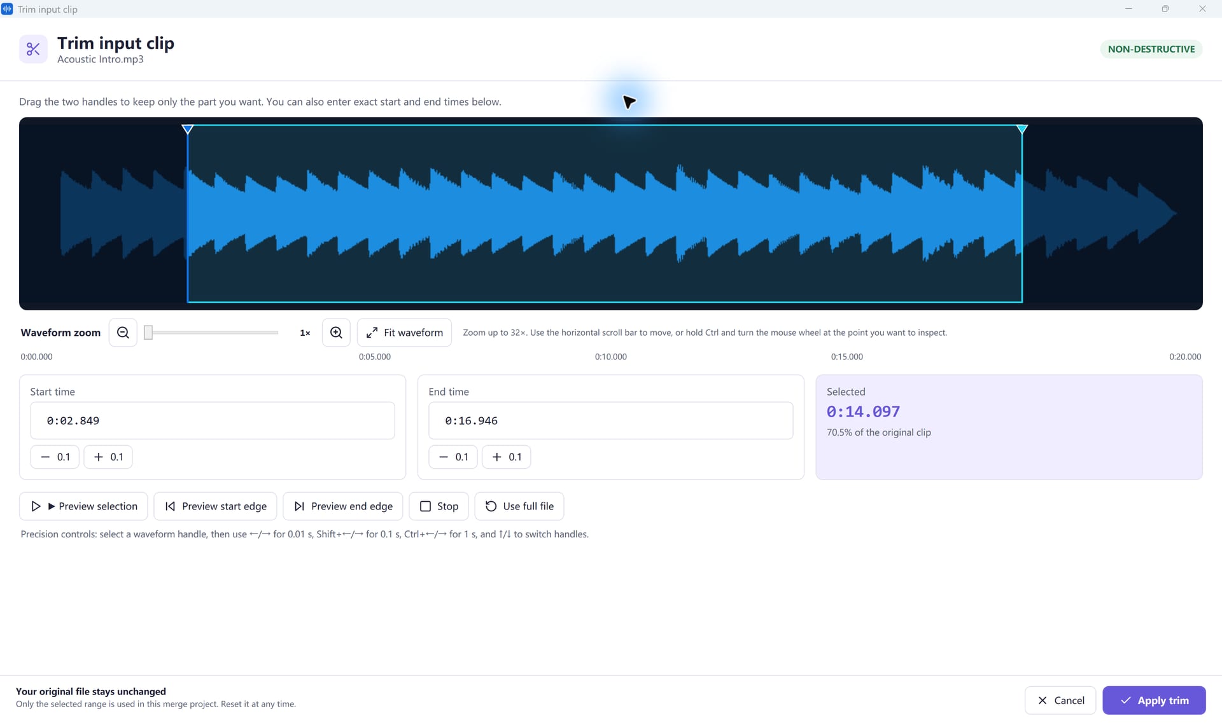Increase end time by 0.1
The height and width of the screenshot is (725, 1222).
pyautogui.click(x=507, y=457)
